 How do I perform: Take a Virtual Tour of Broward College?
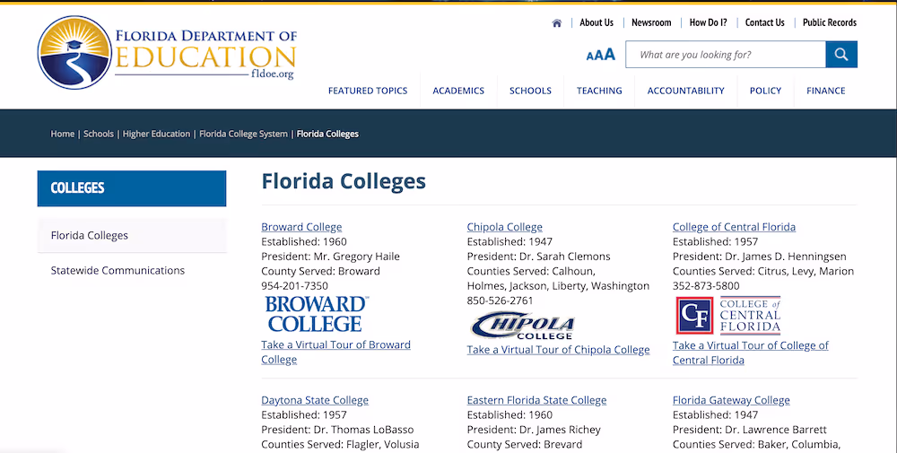335,352
